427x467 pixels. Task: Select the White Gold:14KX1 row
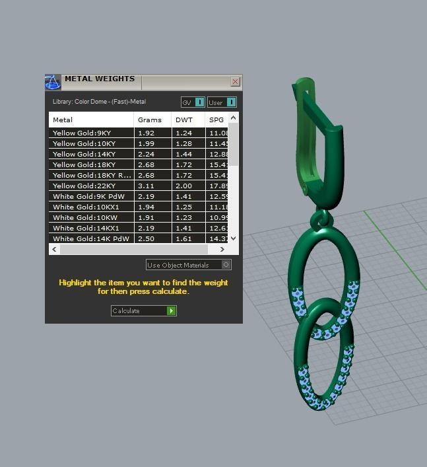(x=139, y=228)
